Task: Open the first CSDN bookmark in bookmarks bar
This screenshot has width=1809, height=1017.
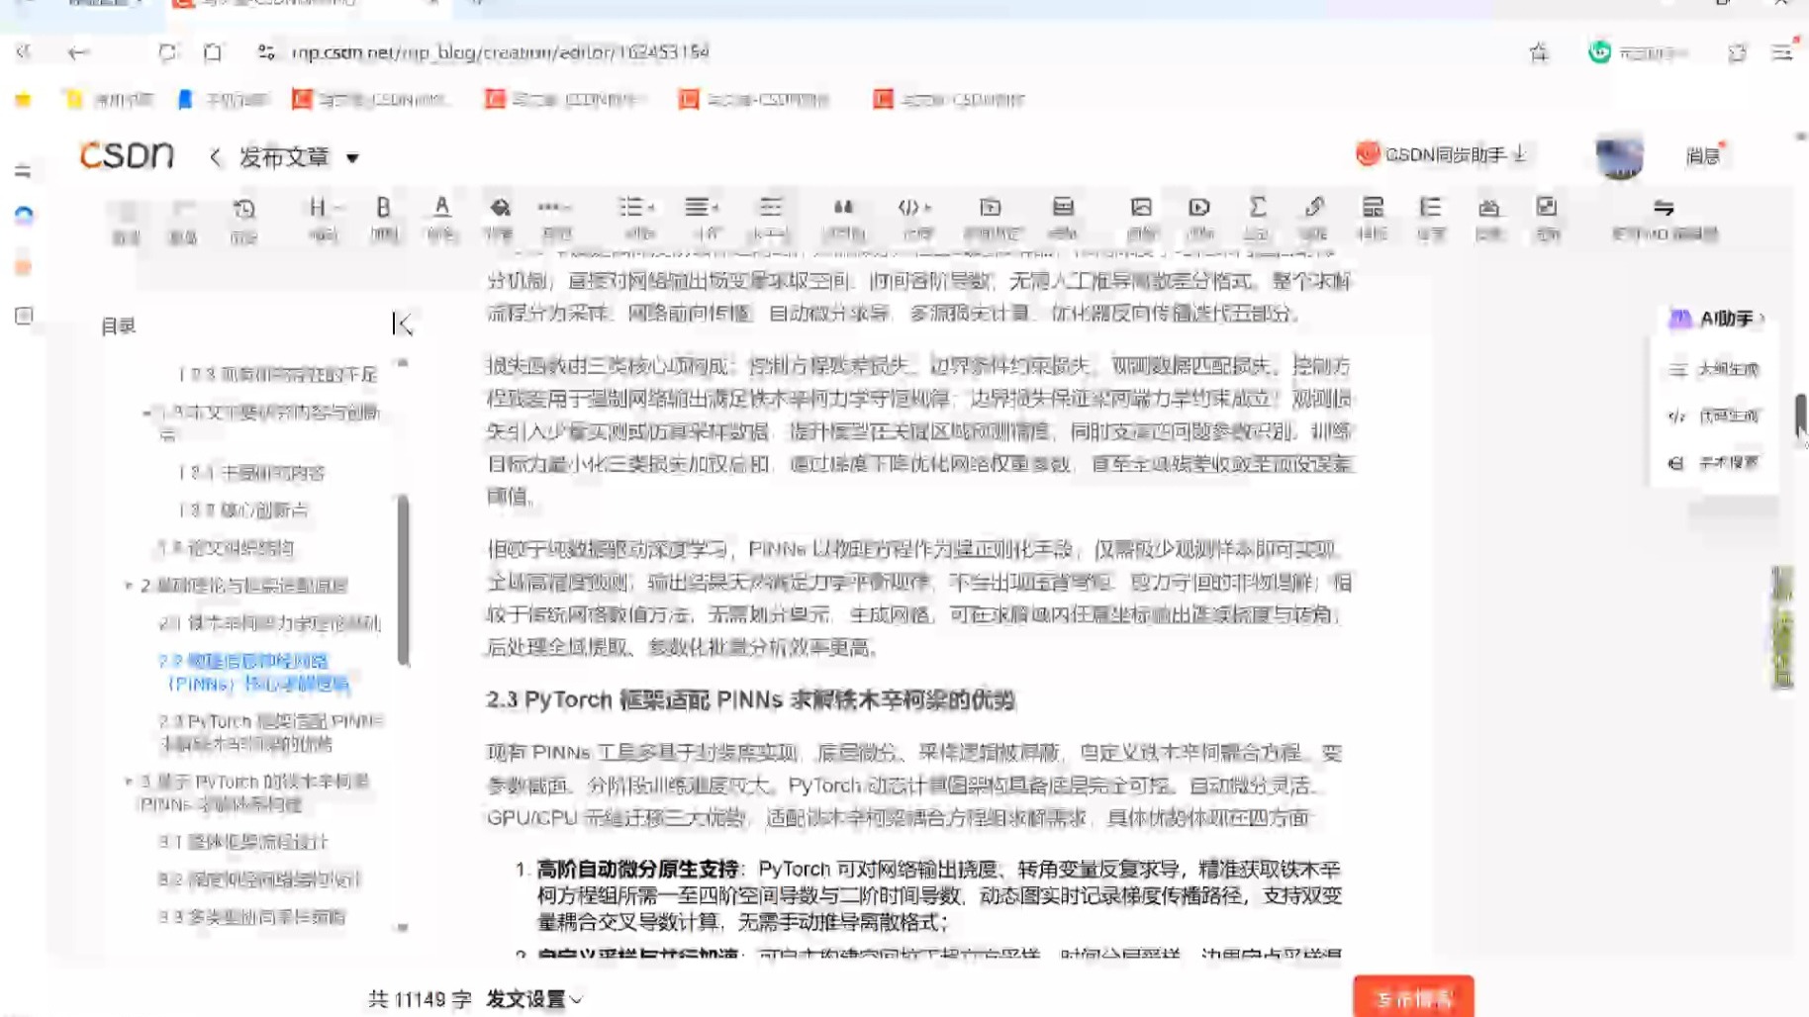Action: 370,99
